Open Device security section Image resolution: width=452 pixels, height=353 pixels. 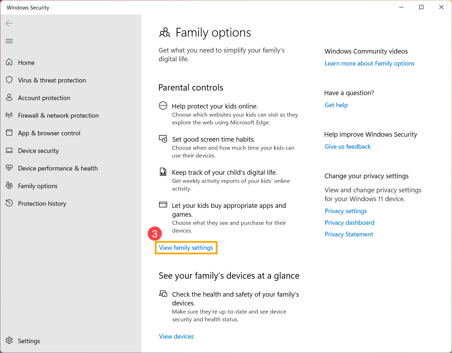[x=71, y=150]
